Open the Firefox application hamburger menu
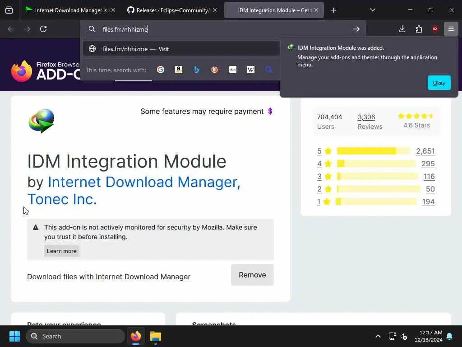 (x=451, y=29)
